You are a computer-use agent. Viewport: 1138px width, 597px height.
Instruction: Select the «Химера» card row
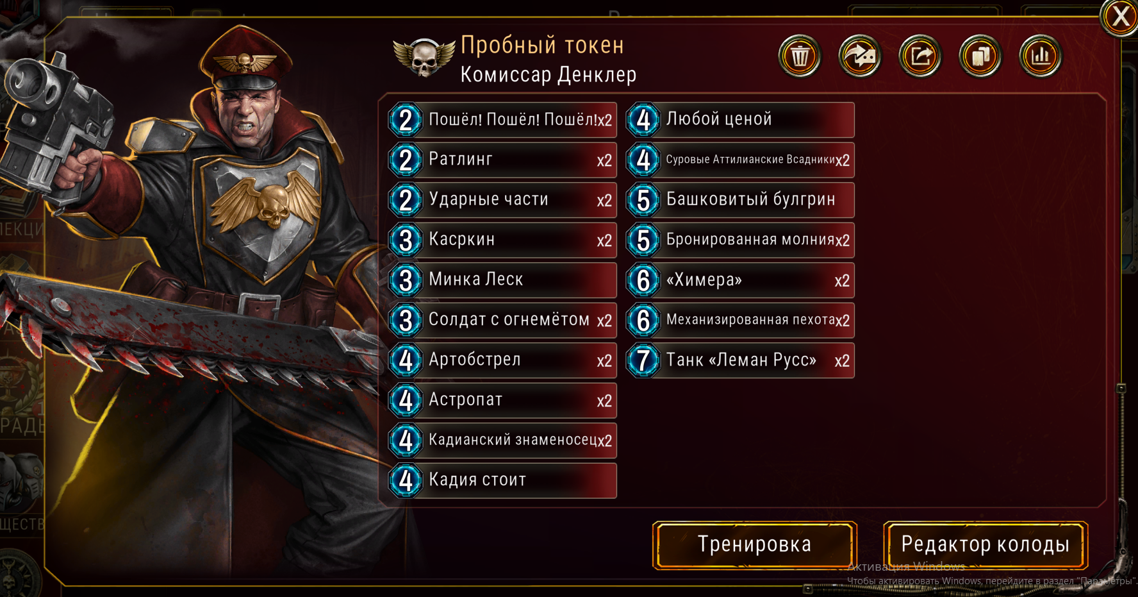click(741, 280)
